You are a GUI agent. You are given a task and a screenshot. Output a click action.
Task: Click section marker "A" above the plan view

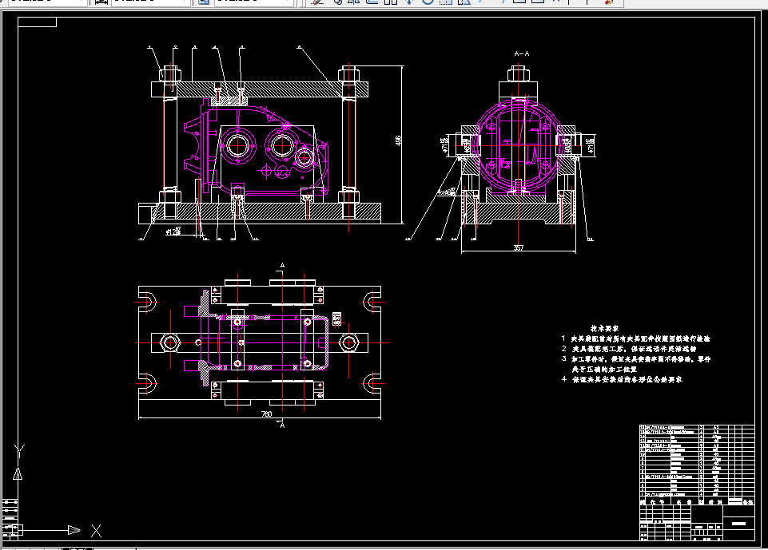click(282, 266)
